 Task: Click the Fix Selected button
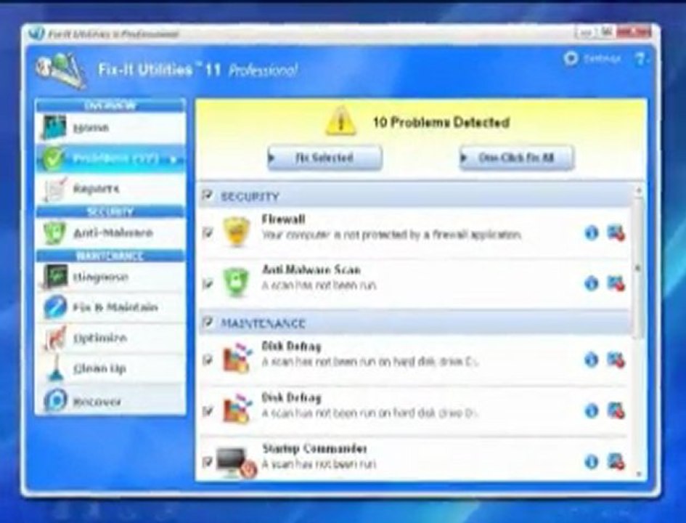pyautogui.click(x=324, y=158)
